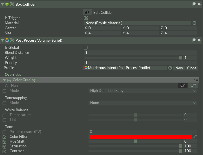
Task: Enable the Post-exposure (EV) override
Action: pos(5,132)
